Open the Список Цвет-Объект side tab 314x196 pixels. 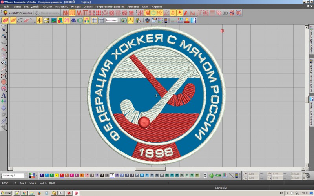pos(311,40)
